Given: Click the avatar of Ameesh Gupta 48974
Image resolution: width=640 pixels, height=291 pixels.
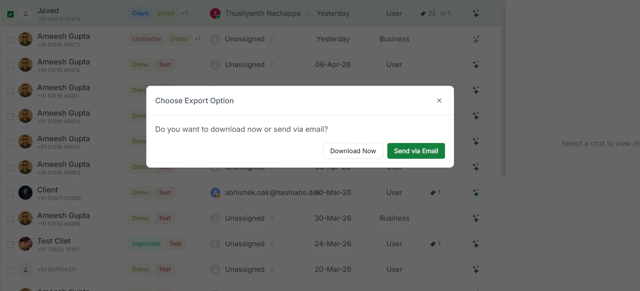Looking at the screenshot, I should [x=26, y=65].
